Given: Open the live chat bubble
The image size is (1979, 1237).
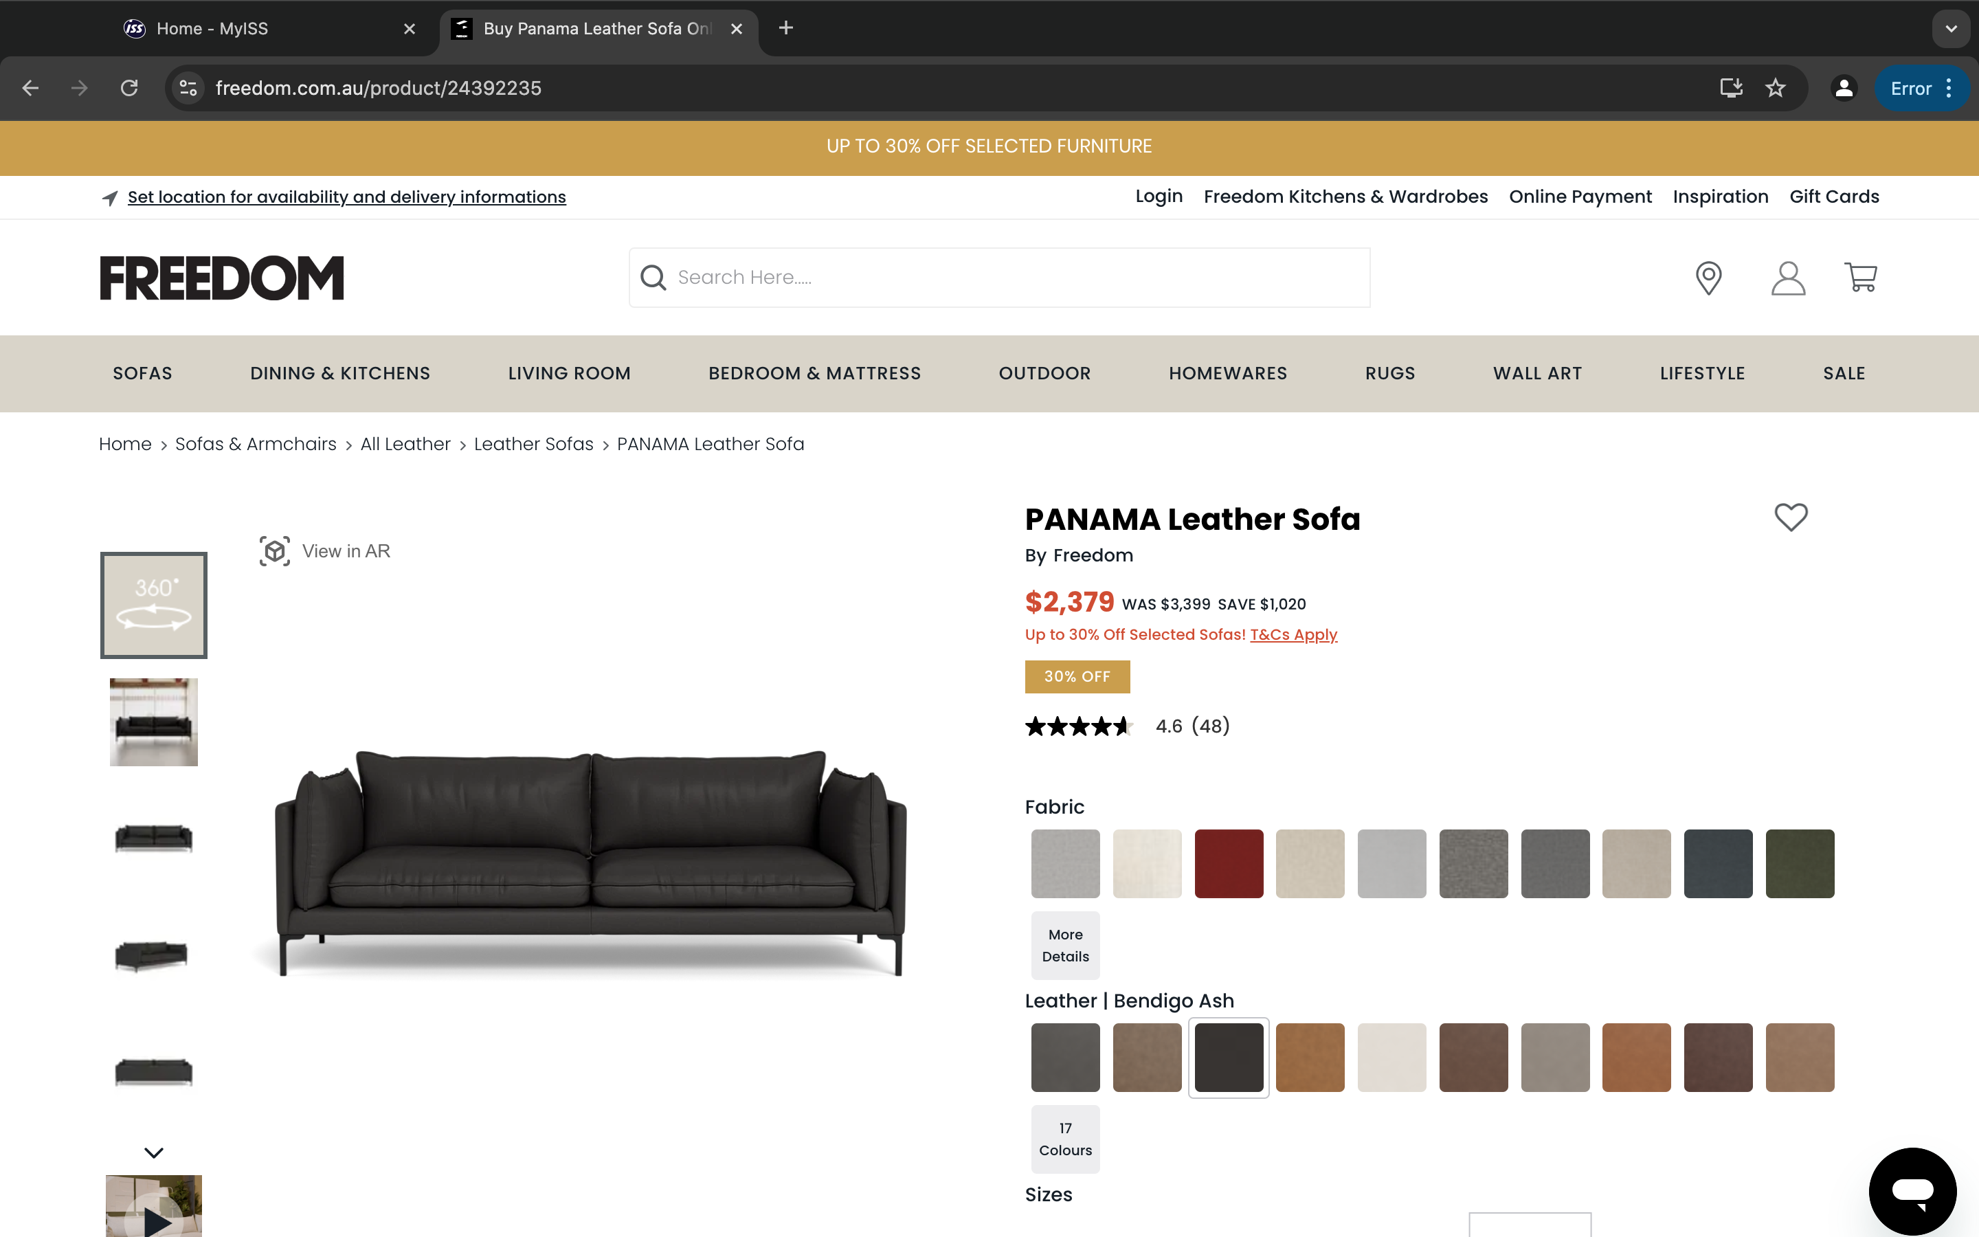Looking at the screenshot, I should tap(1912, 1190).
